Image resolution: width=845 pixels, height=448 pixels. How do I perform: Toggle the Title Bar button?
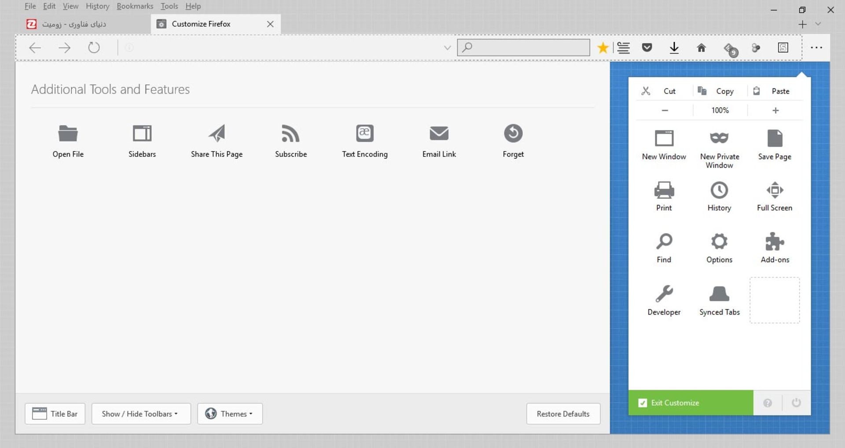(x=55, y=414)
